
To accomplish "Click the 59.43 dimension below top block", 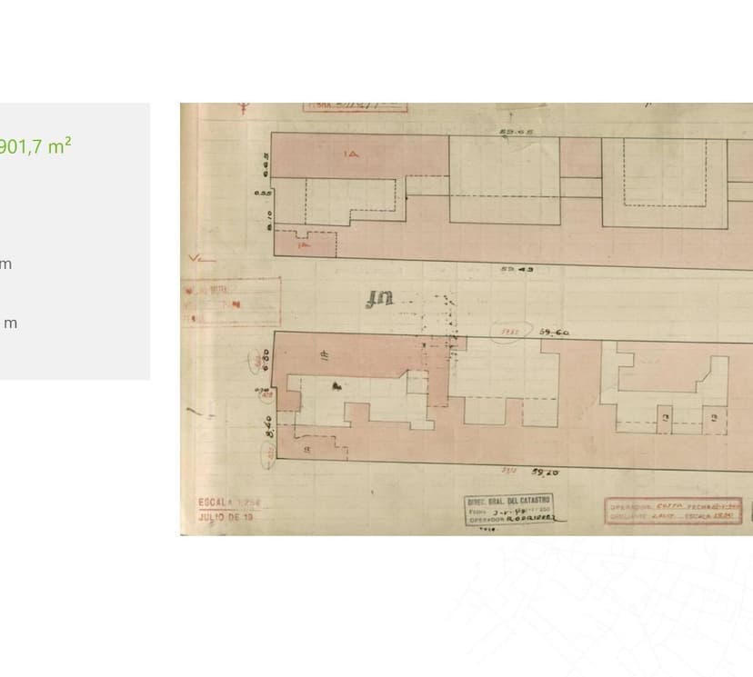I will click(516, 269).
